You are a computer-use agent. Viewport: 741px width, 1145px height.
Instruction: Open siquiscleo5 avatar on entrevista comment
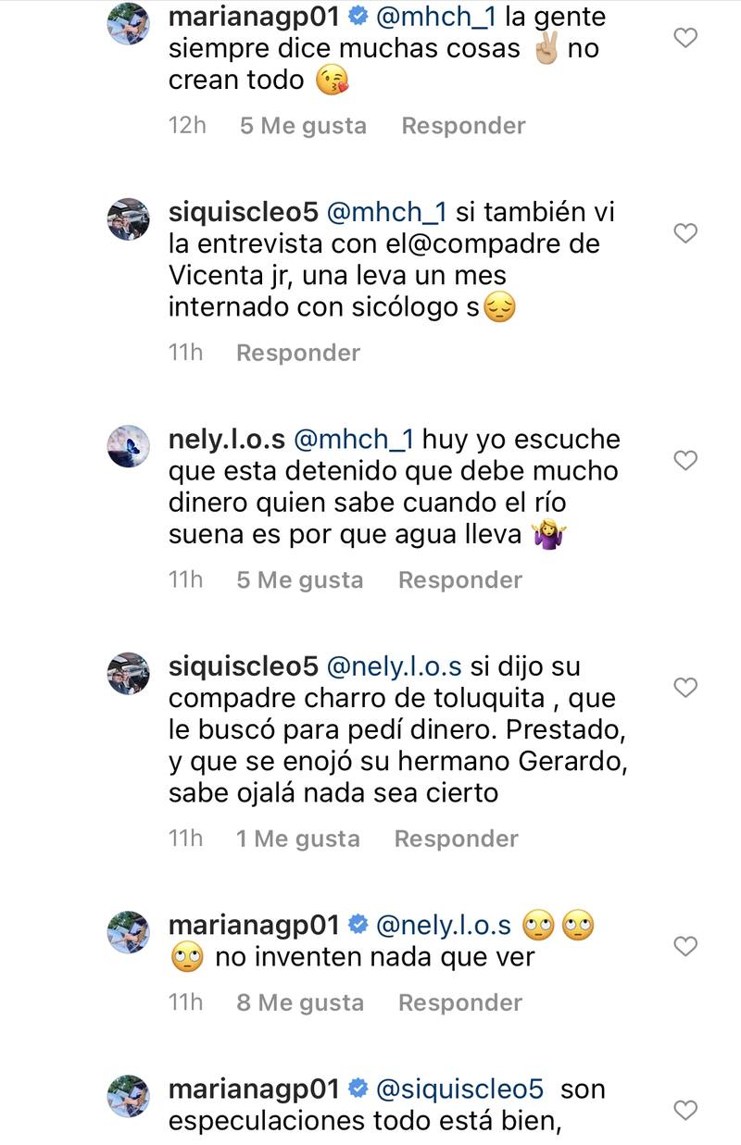click(x=128, y=219)
